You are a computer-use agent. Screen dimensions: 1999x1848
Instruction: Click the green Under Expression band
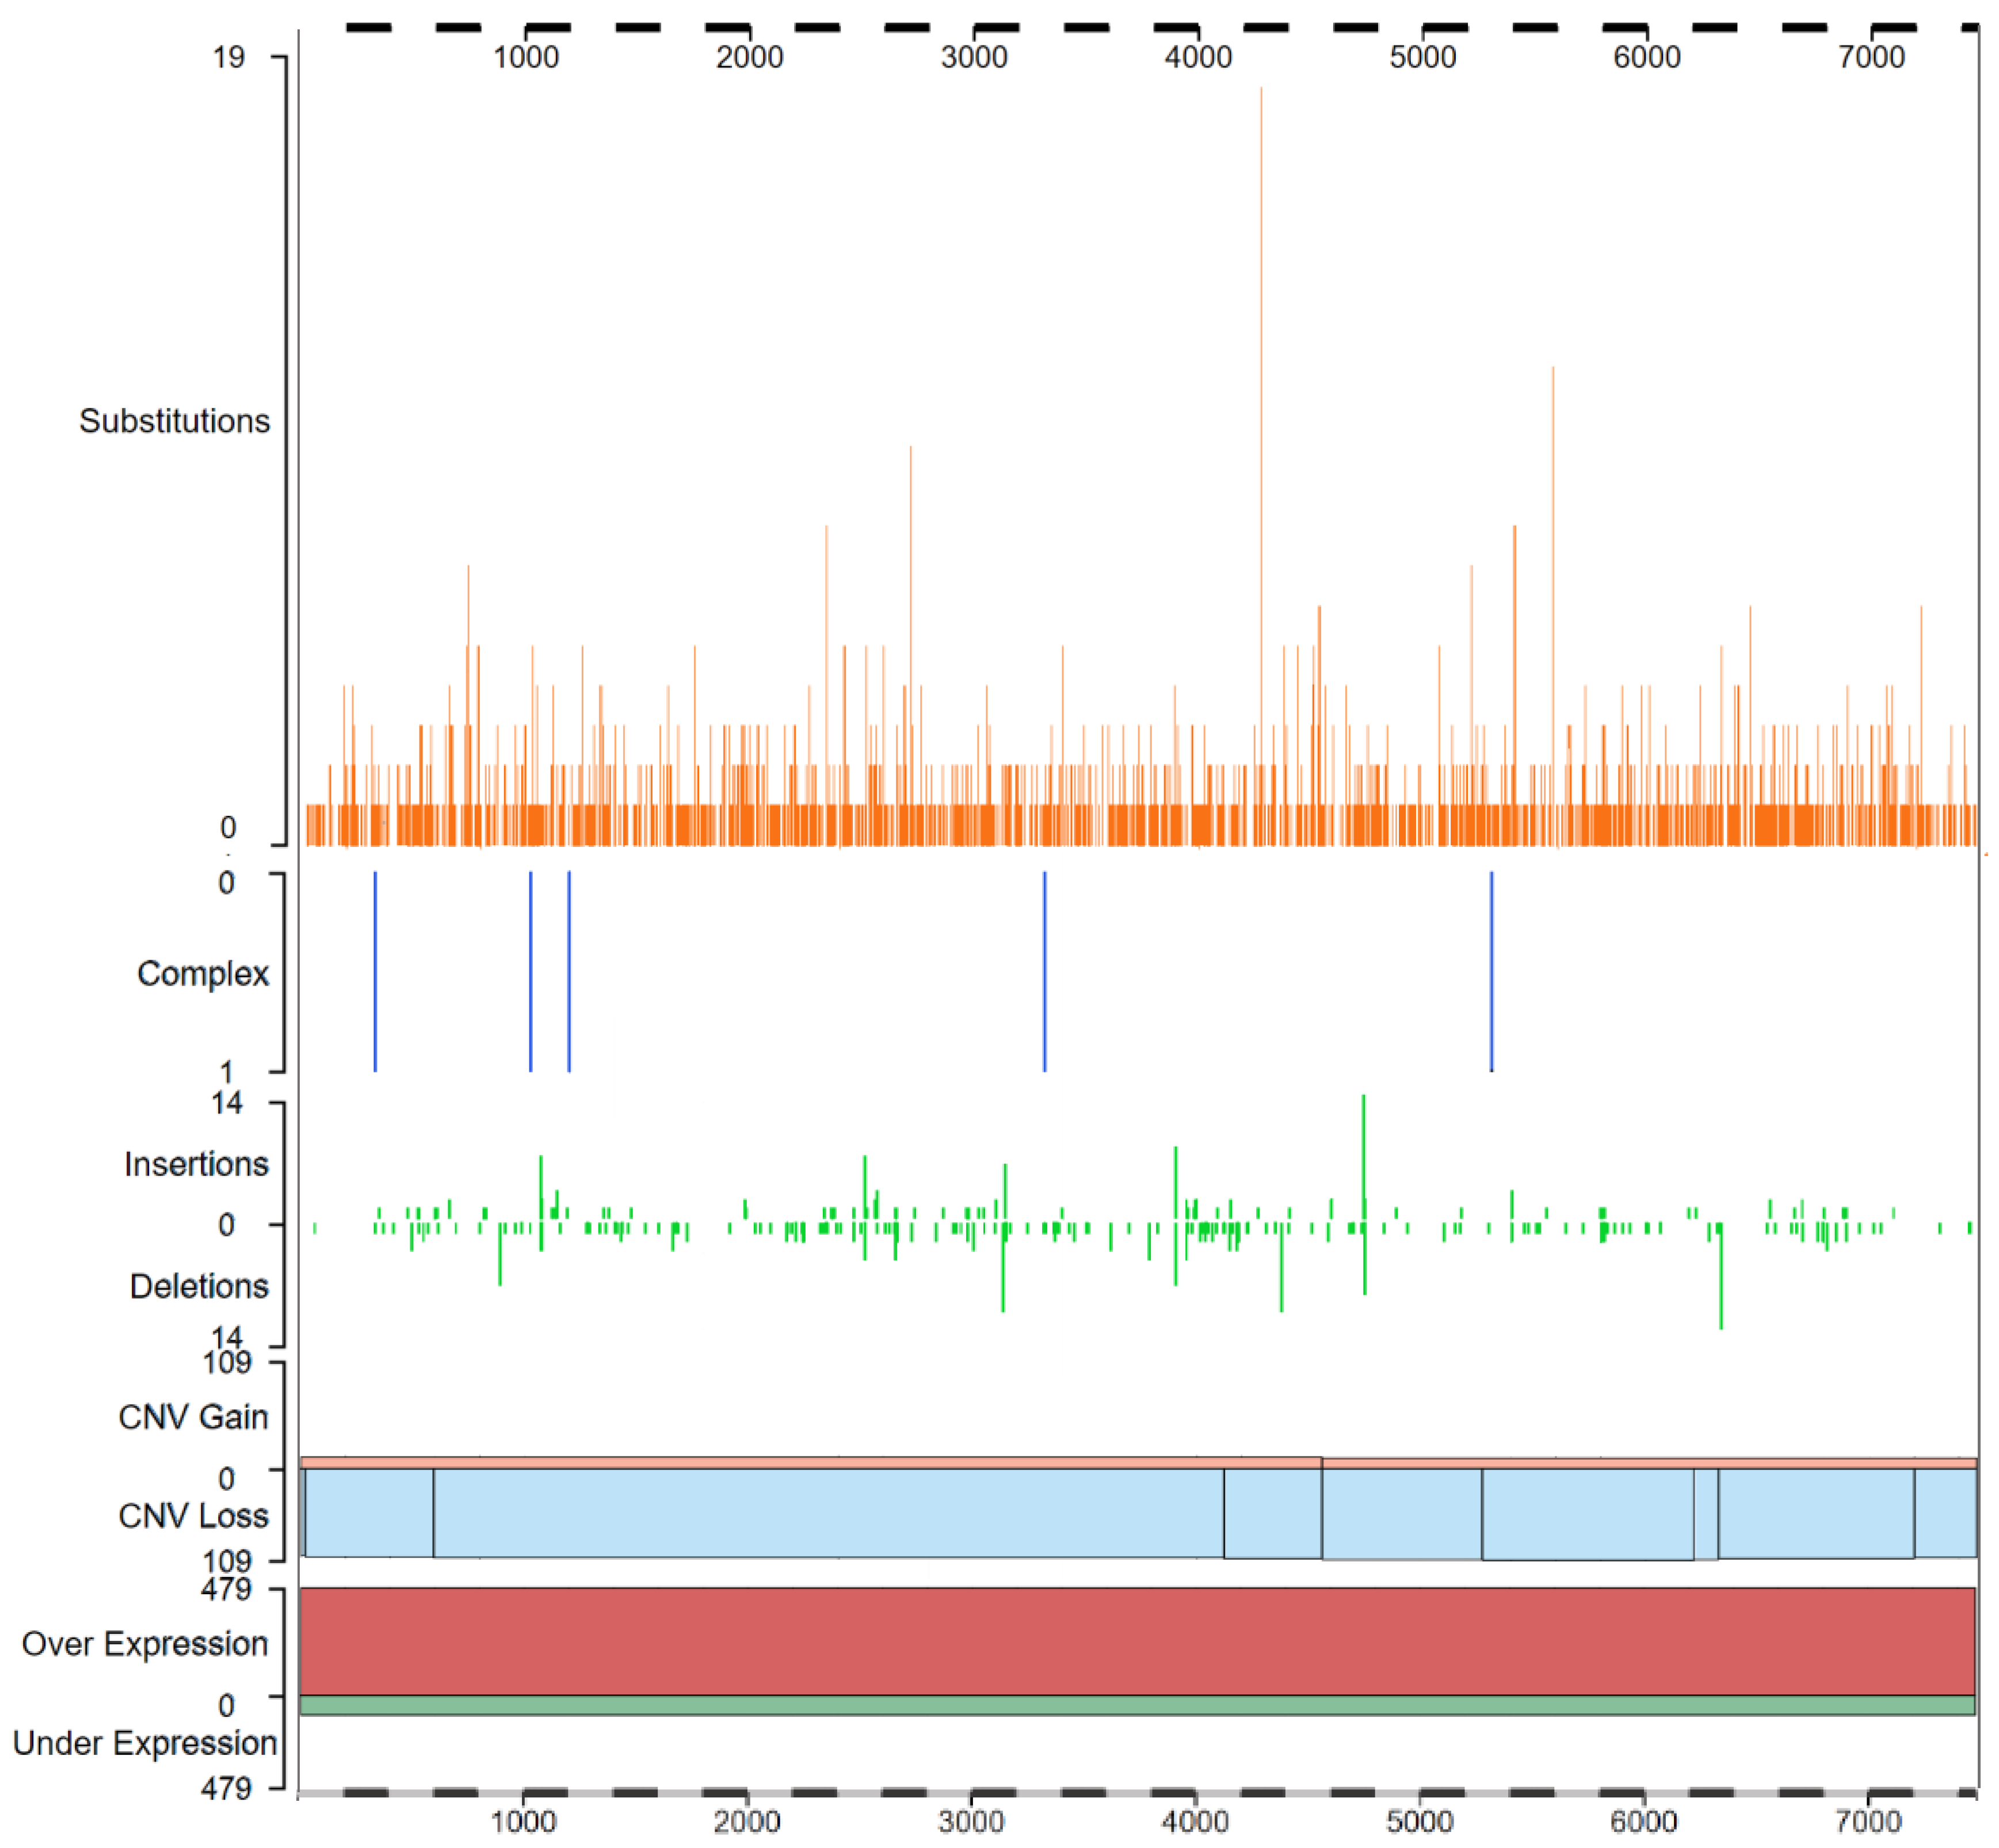[x=1137, y=1705]
